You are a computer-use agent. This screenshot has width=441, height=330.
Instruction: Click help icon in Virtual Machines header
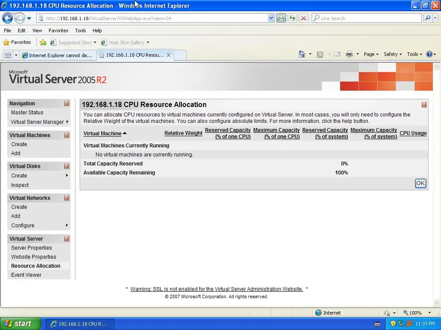[x=67, y=135]
